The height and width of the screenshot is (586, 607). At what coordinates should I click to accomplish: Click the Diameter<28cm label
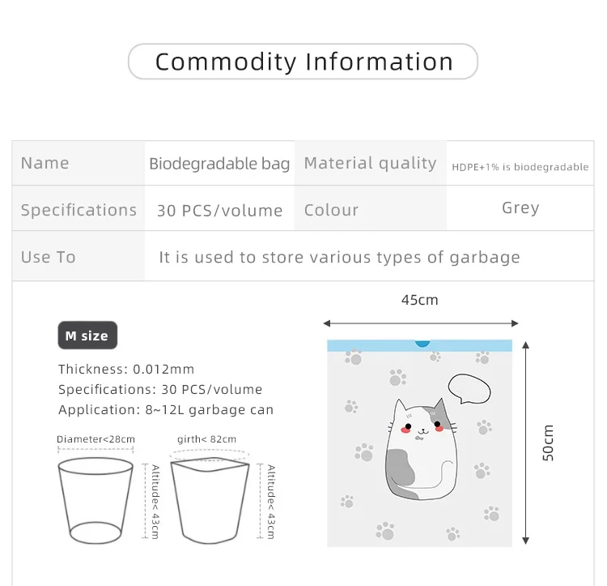tap(96, 439)
